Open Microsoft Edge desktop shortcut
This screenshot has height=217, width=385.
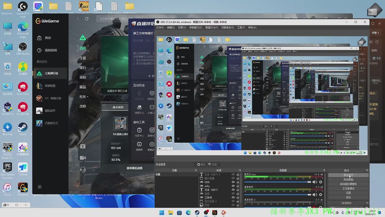click(x=23, y=29)
